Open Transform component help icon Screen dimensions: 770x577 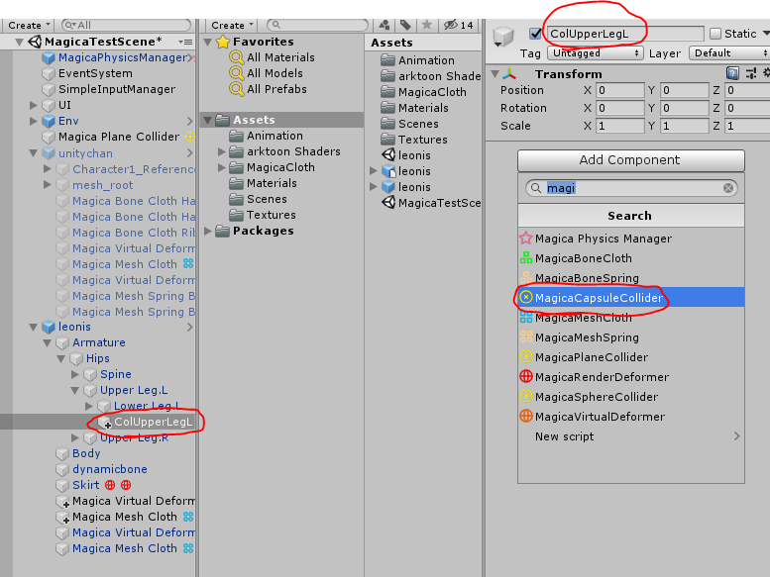click(732, 73)
